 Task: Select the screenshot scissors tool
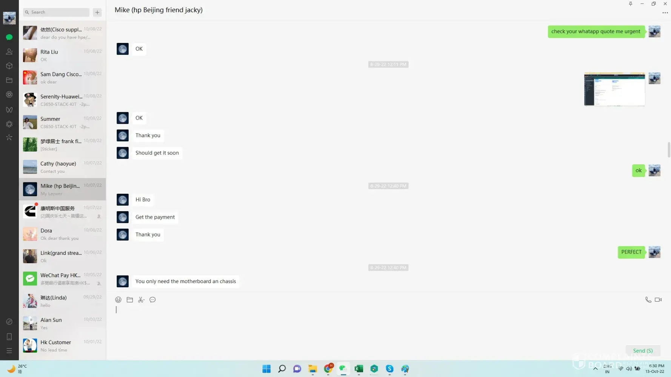click(141, 300)
